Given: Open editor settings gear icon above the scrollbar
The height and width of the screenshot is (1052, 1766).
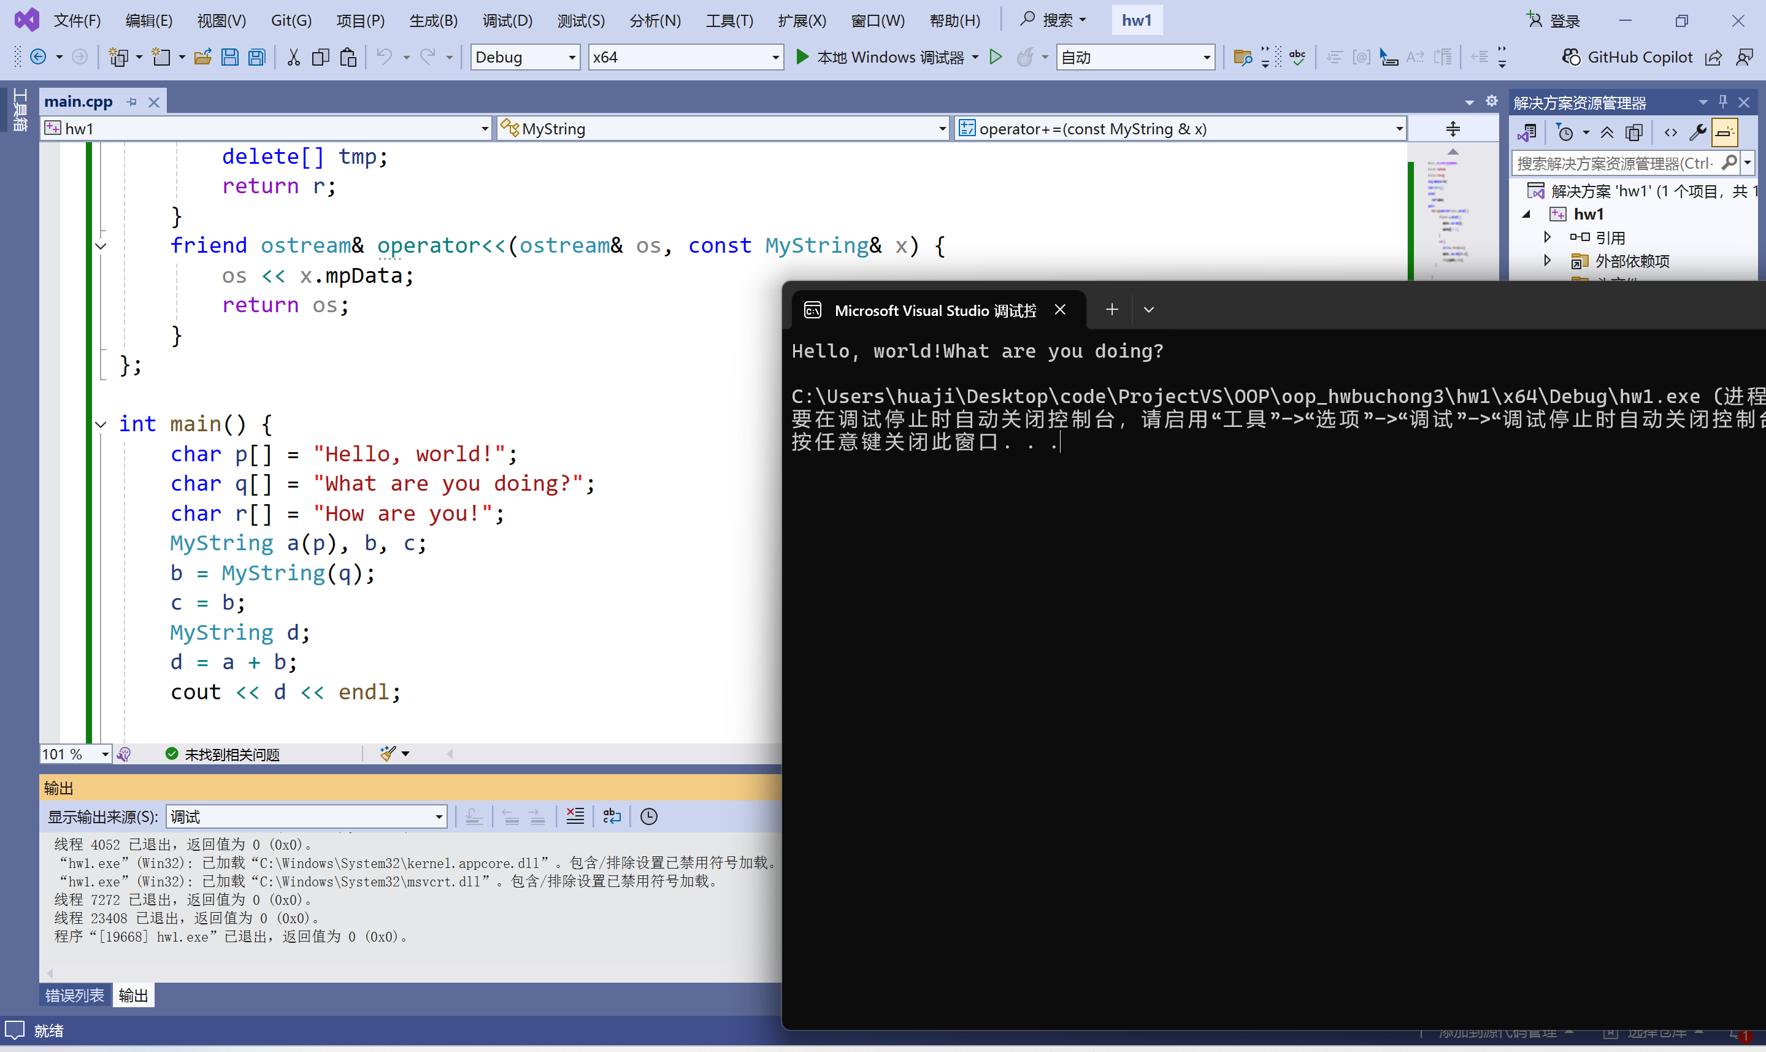Looking at the screenshot, I should tap(1491, 101).
